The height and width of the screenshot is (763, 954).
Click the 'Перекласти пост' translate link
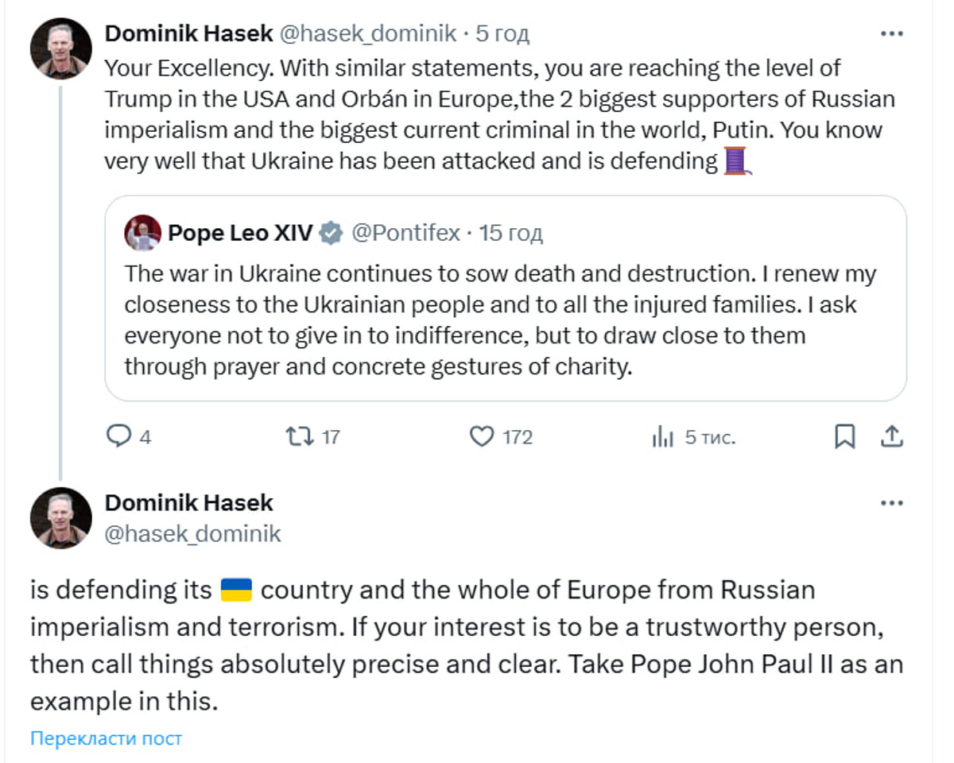pos(106,738)
